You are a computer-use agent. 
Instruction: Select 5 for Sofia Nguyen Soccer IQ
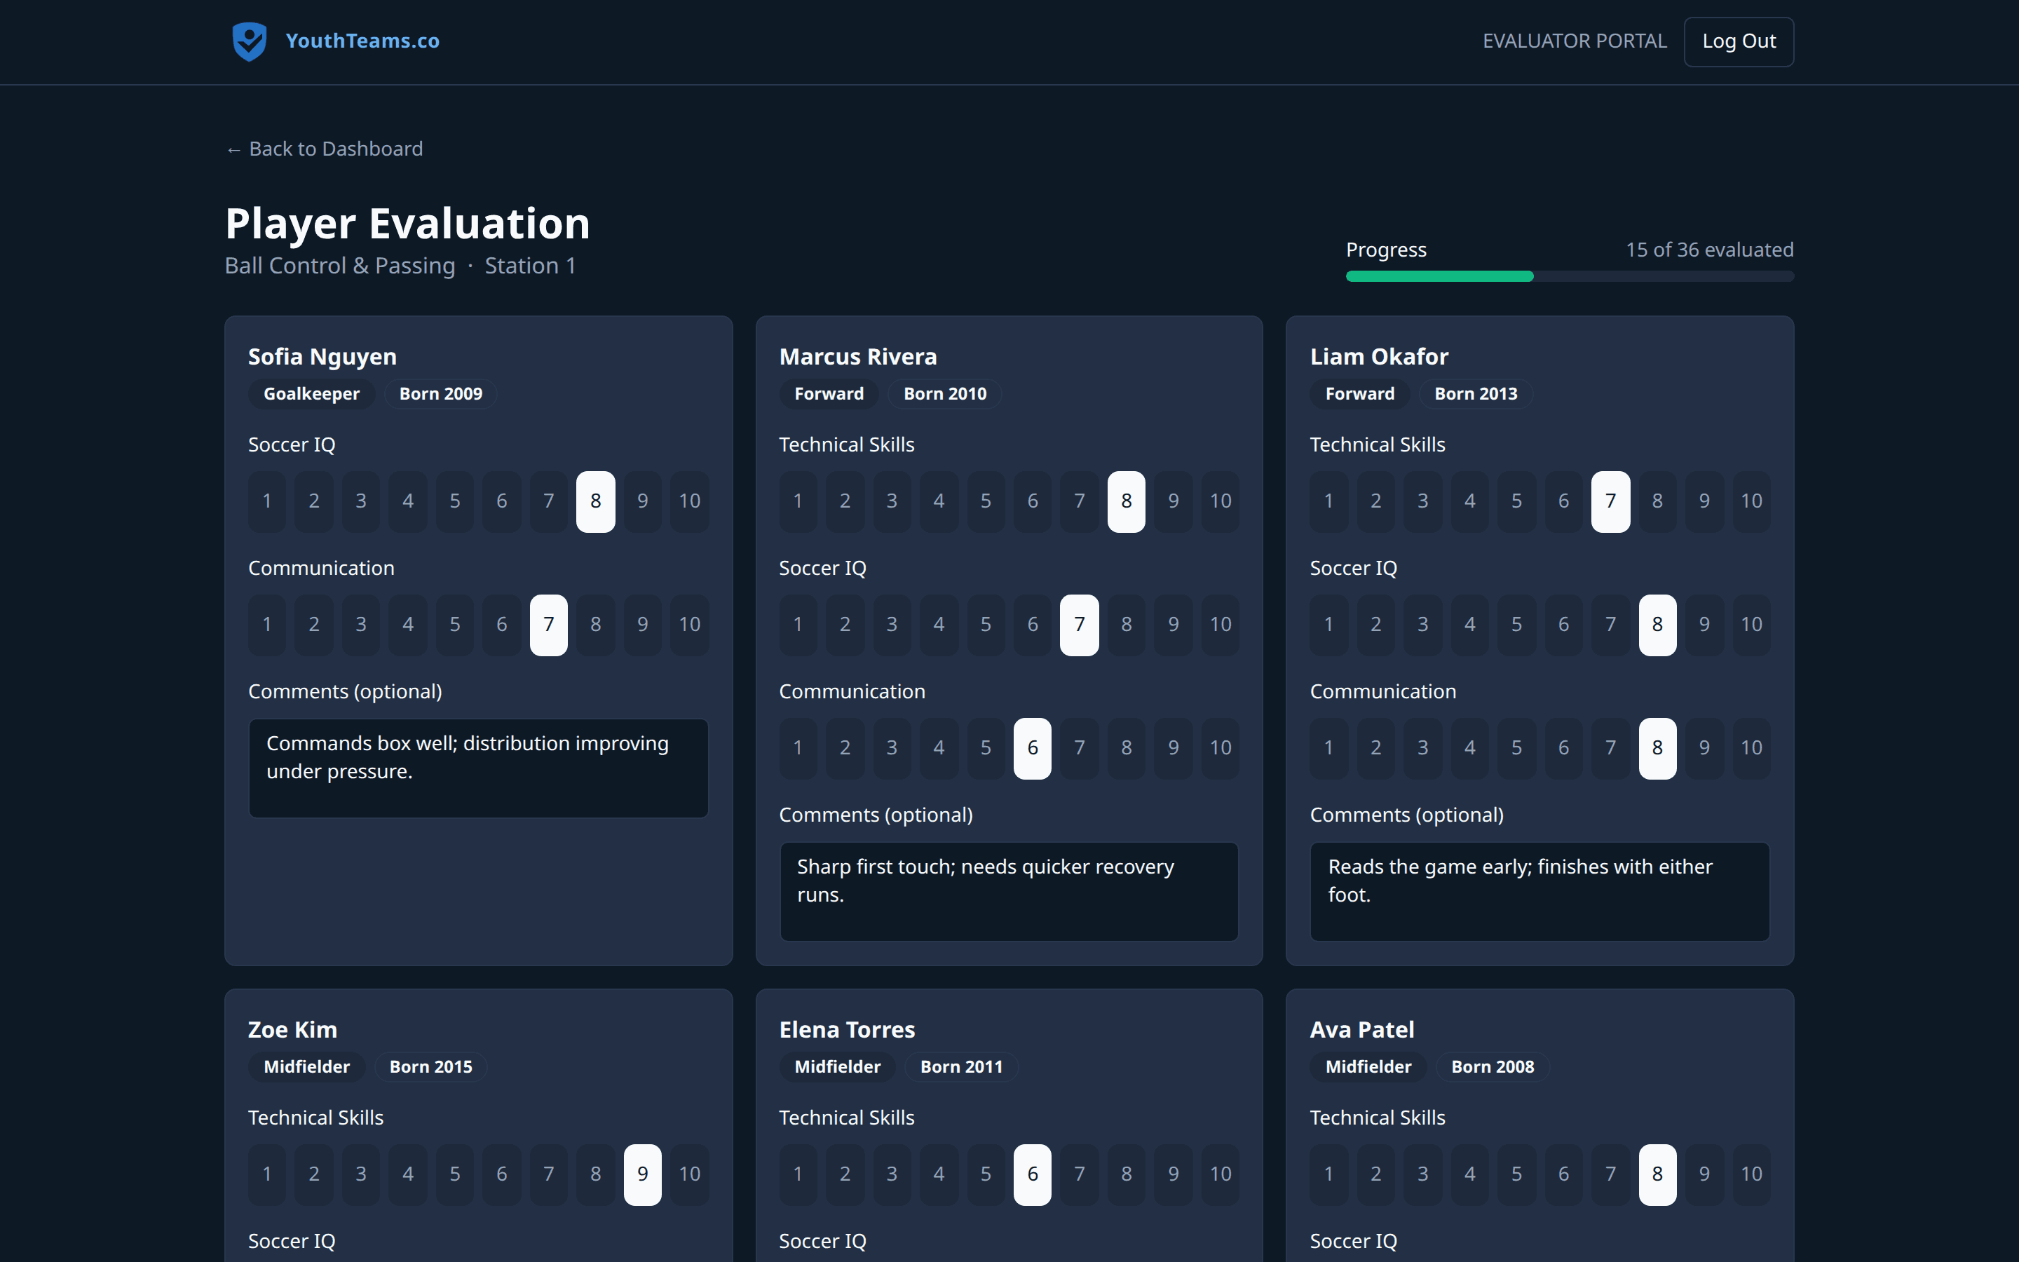click(455, 501)
